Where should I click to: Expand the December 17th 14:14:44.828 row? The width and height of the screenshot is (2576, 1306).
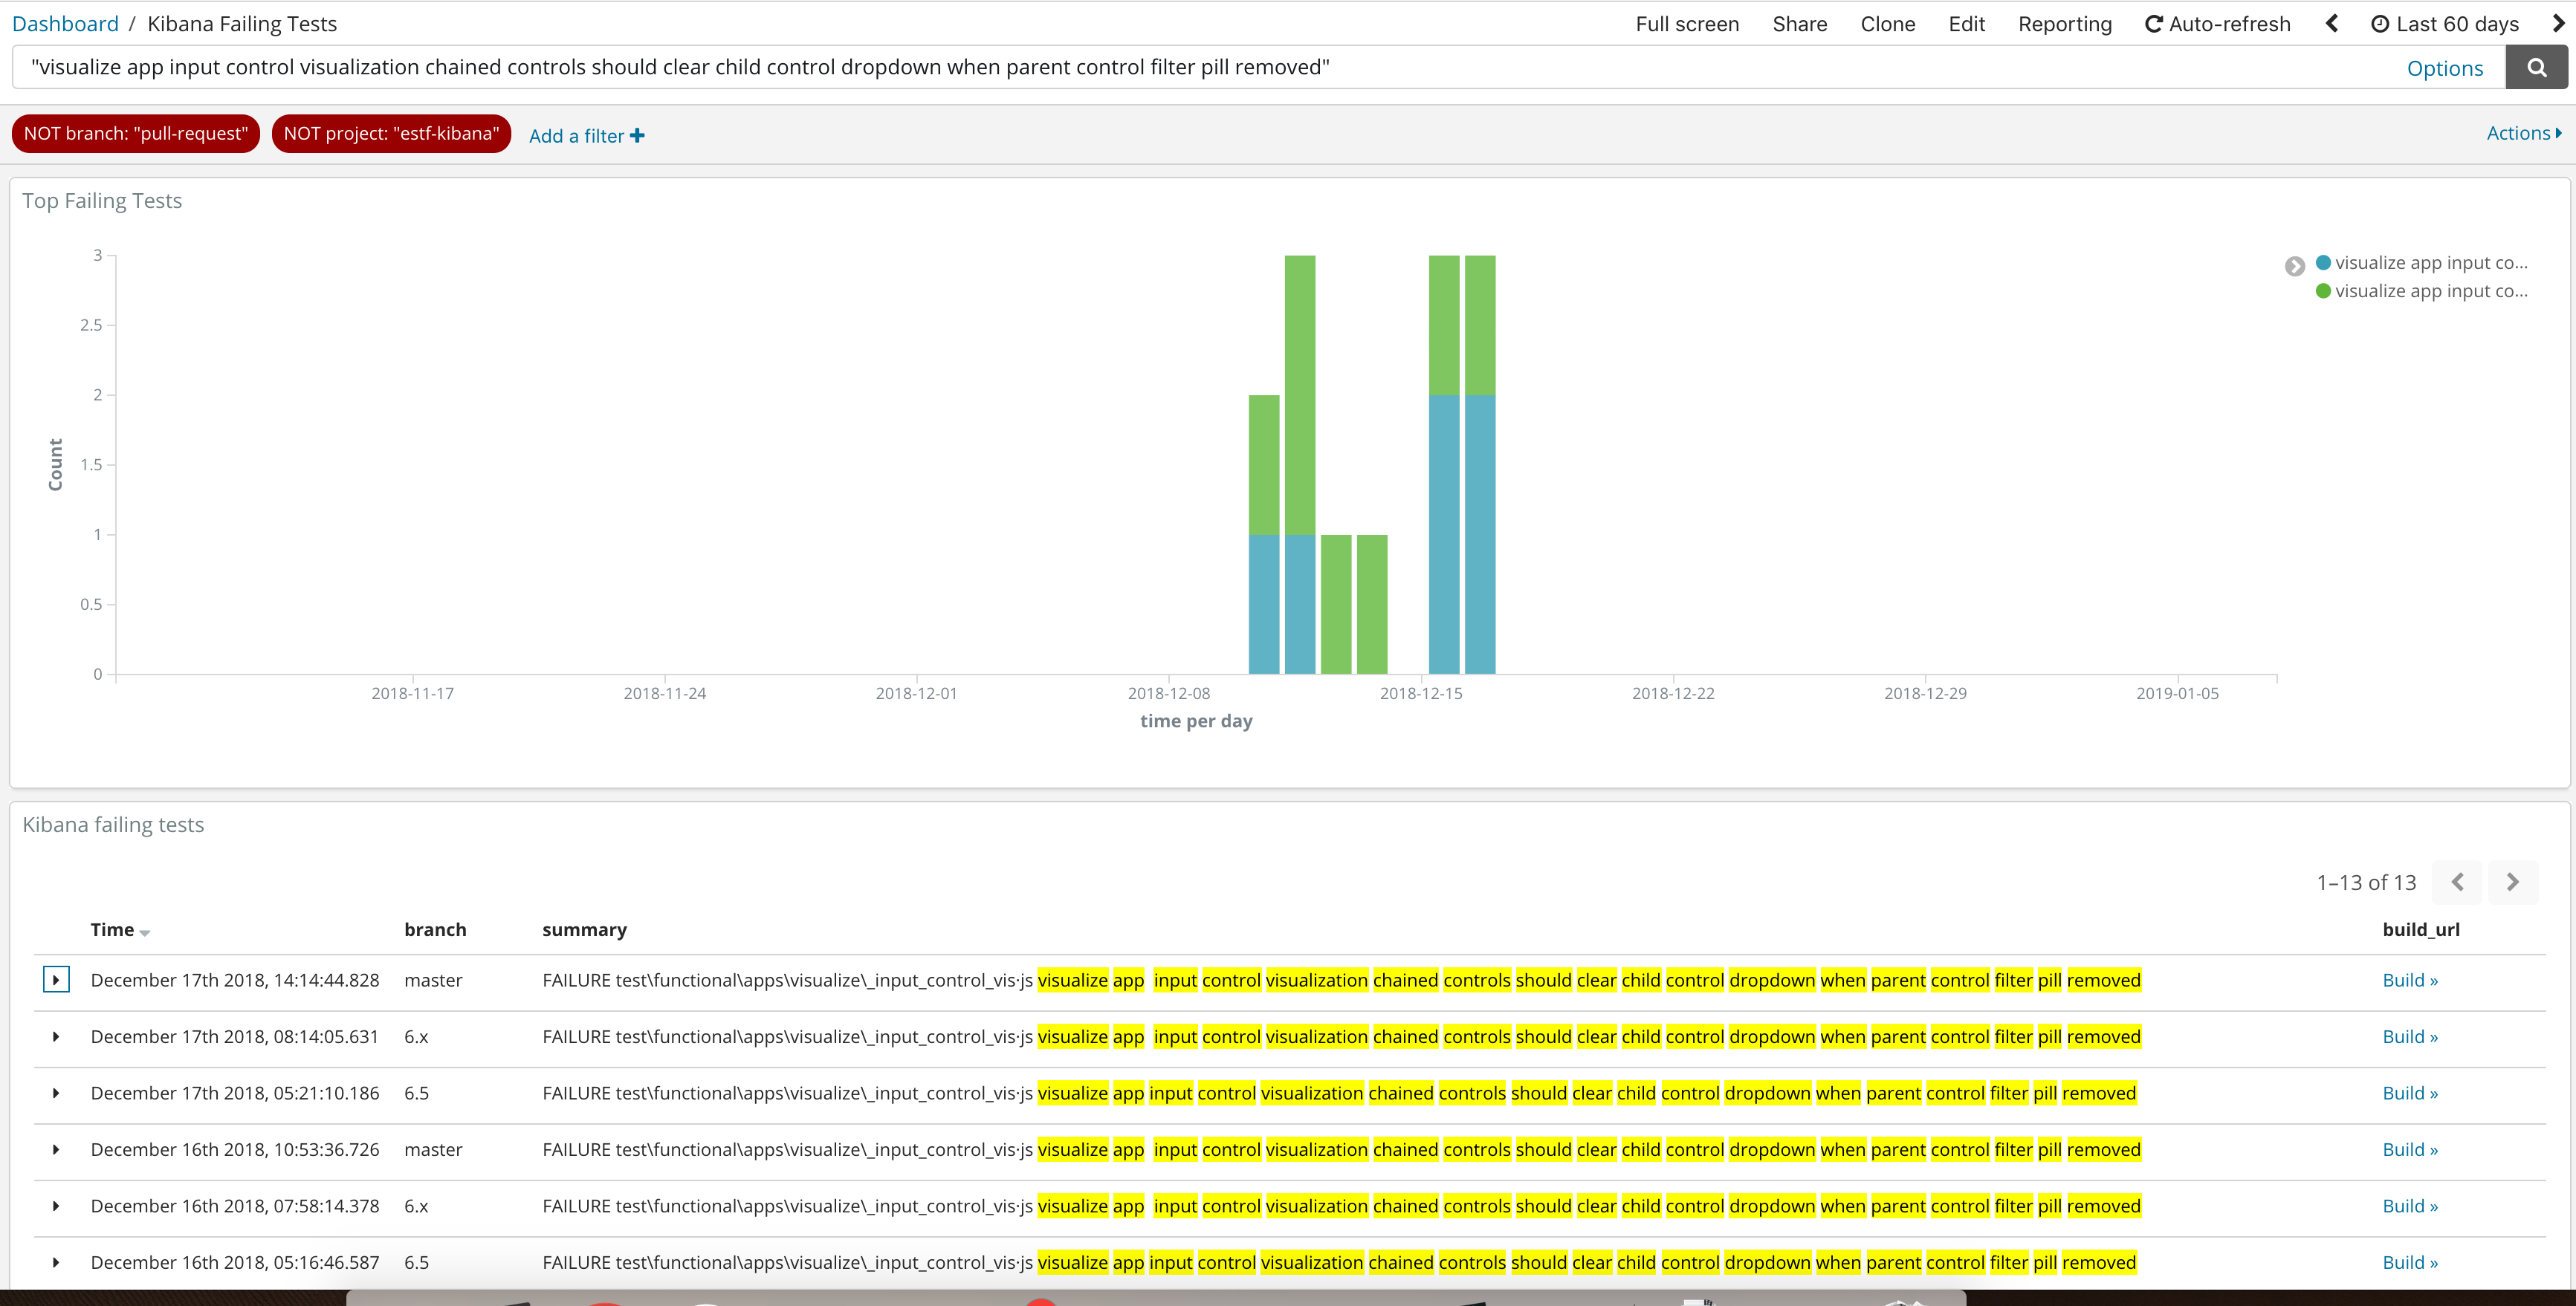point(56,981)
